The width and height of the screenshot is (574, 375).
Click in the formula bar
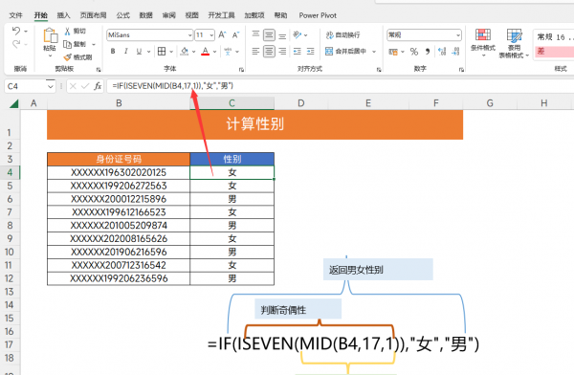click(x=340, y=86)
